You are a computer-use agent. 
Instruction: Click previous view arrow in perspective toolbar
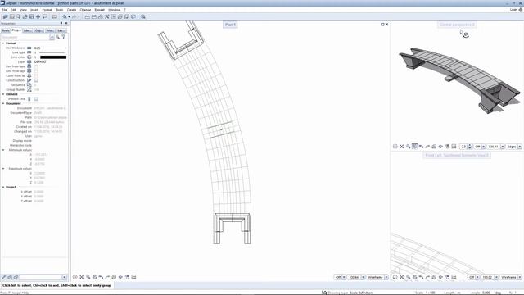coord(422,147)
